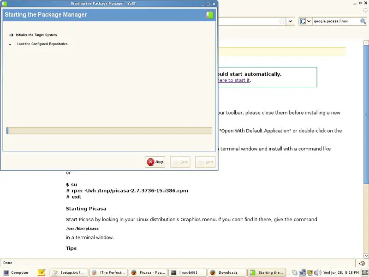
Task: Open the Firefox address bar history dropdown
Action: click(291, 21)
